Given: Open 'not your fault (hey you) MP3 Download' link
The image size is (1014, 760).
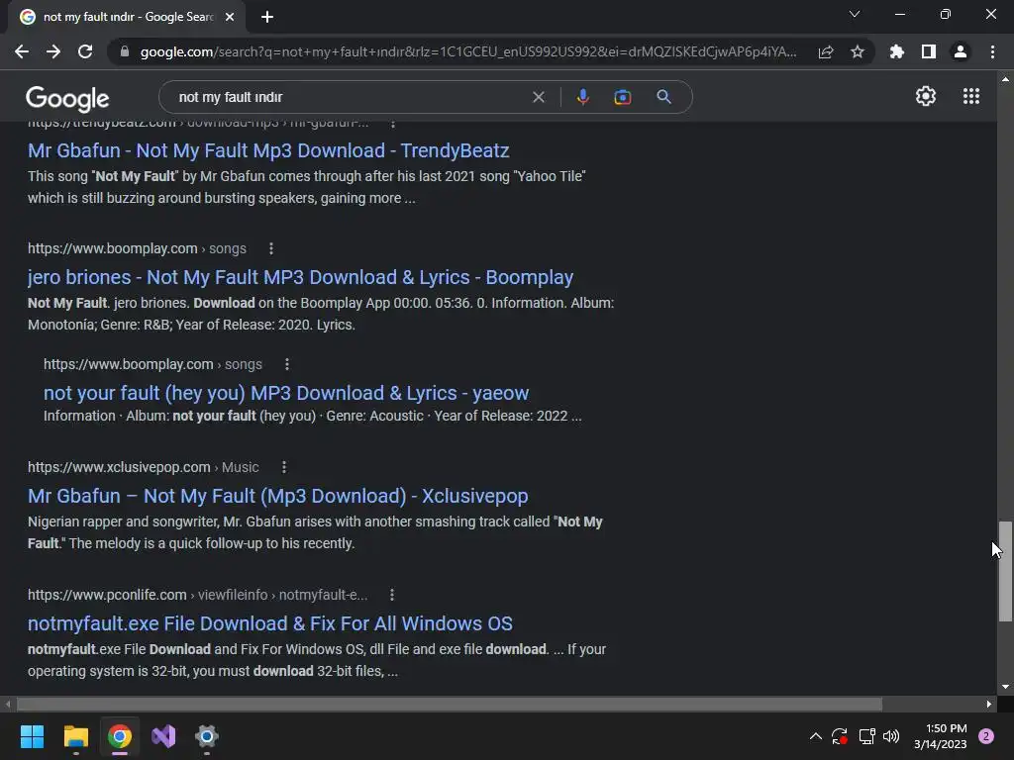Looking at the screenshot, I should point(286,393).
